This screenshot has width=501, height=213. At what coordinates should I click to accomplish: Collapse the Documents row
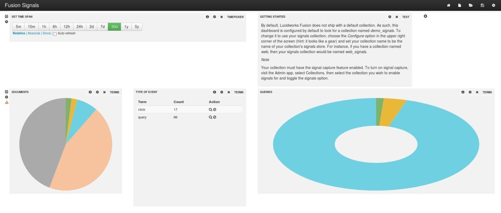click(x=7, y=92)
